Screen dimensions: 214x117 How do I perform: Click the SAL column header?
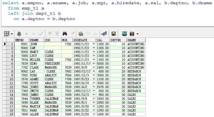(103, 40)
